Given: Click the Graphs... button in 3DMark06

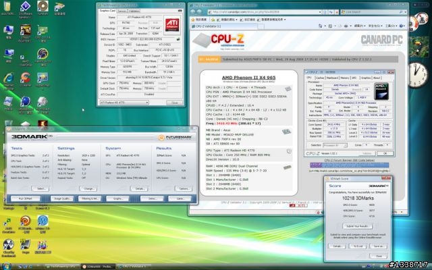Looking at the screenshot, I should [117, 198].
